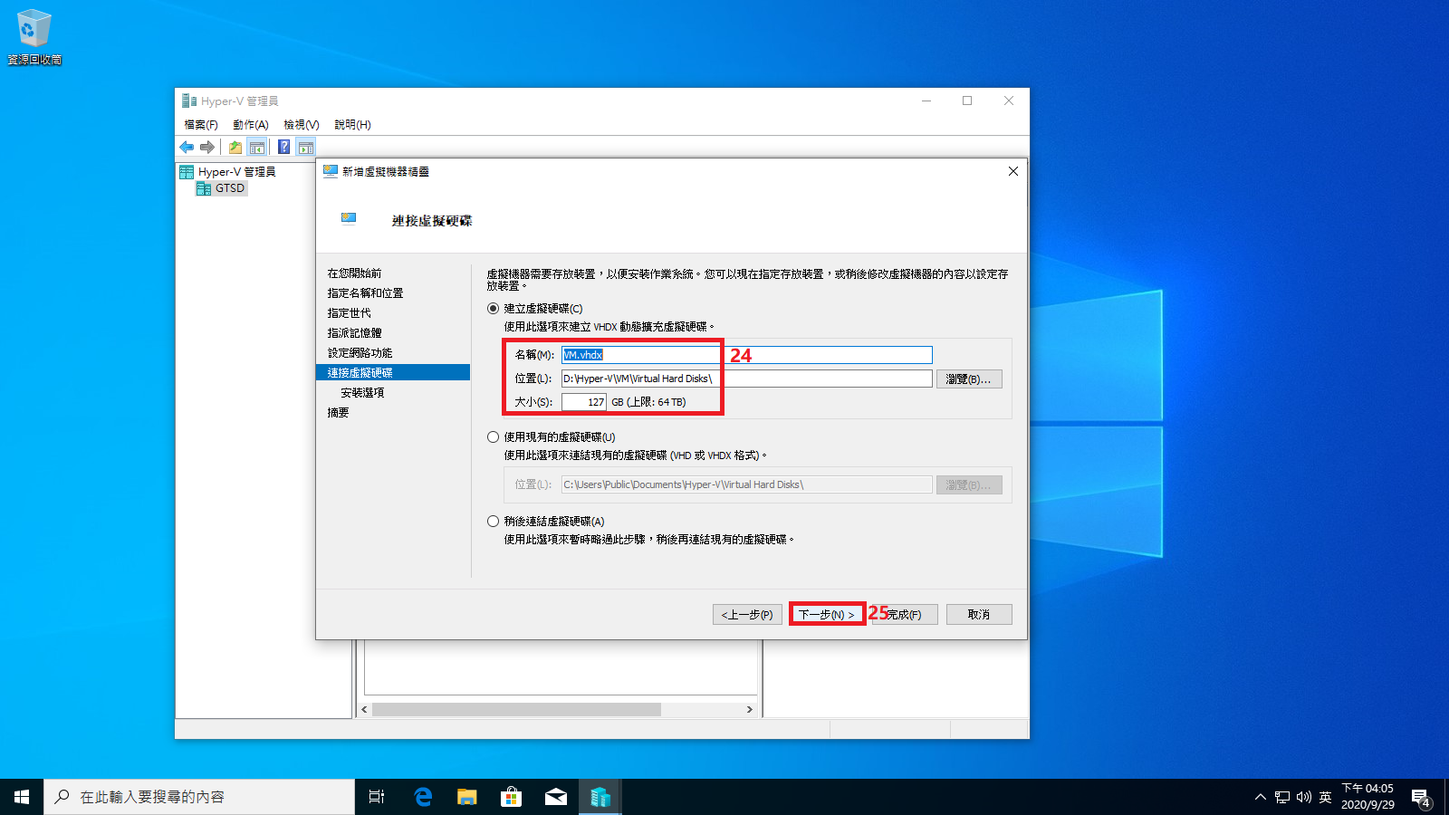Select 建立虛擬硬碟 radio option
The height and width of the screenshot is (815, 1449).
tap(494, 309)
